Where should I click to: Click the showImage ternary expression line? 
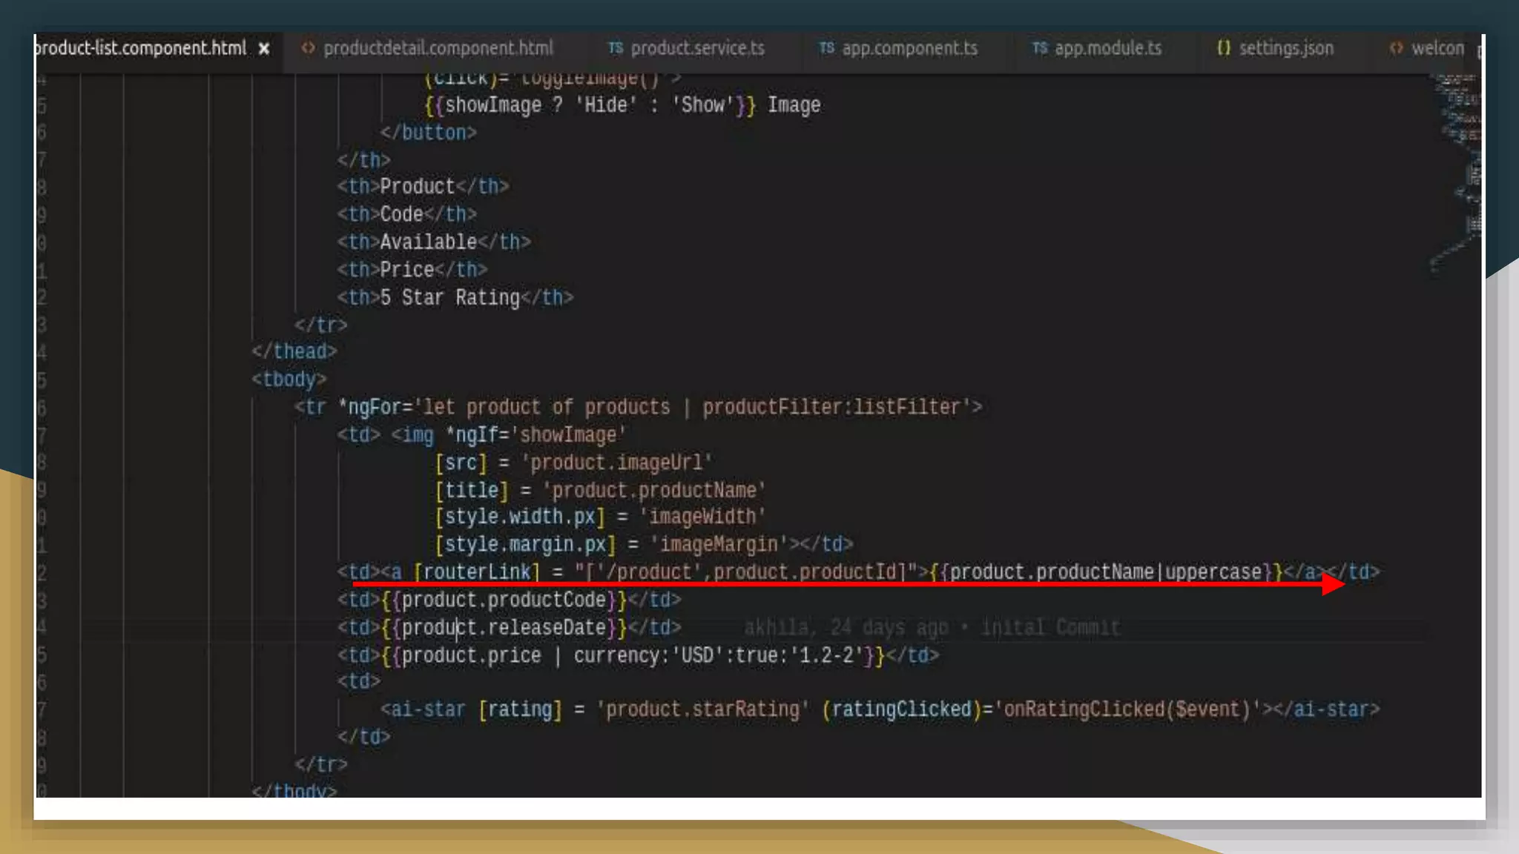pos(622,105)
